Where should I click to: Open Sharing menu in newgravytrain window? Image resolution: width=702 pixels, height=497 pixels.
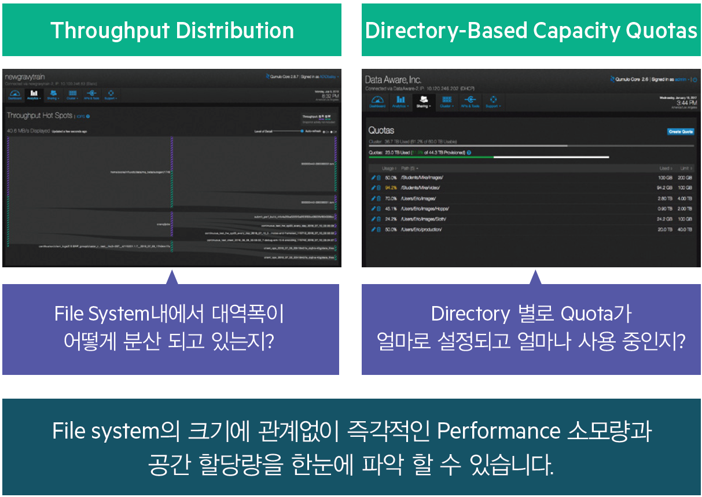pyautogui.click(x=53, y=94)
